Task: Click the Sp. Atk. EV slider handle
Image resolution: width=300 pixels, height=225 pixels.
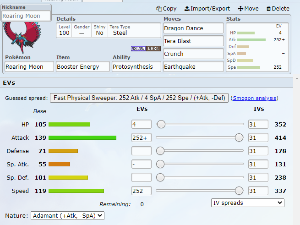Action: click(160, 164)
